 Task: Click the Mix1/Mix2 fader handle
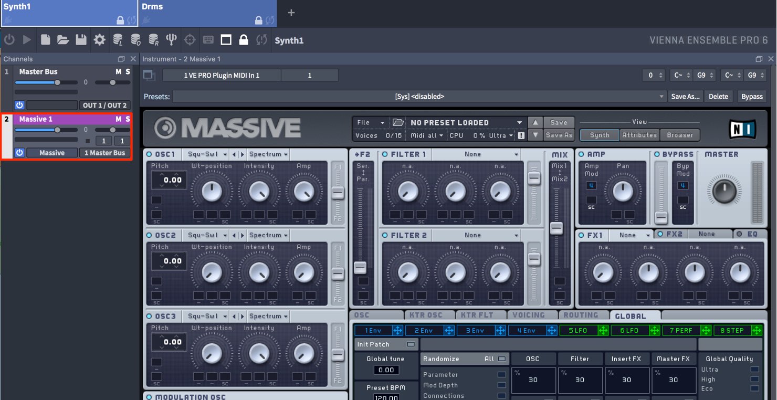coord(556,228)
